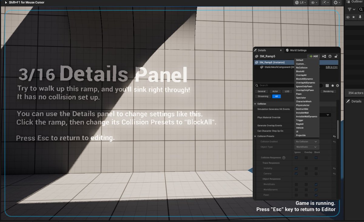Screen dimensions: 364x222
Task: Switch to the World Settings tab
Action: [296, 50]
